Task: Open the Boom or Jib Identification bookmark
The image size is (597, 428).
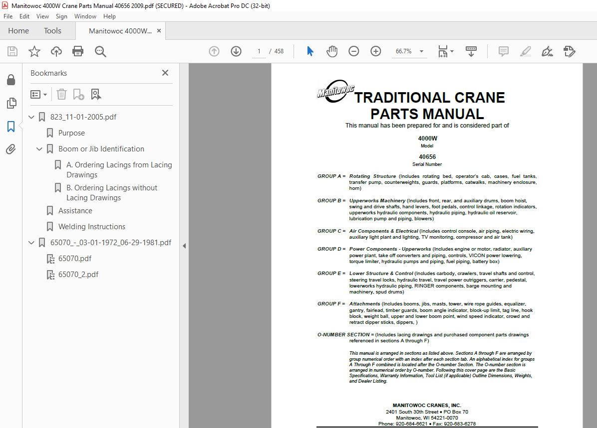Action: [101, 149]
